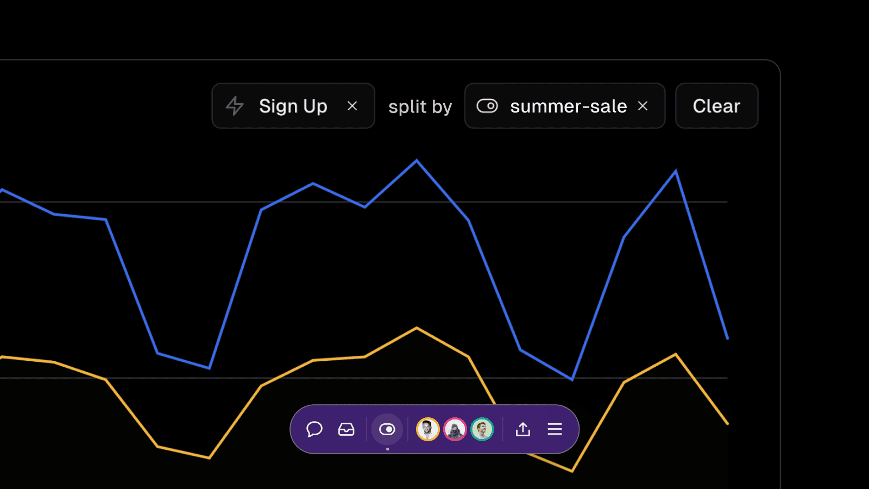The height and width of the screenshot is (489, 869).
Task: Click the share upload icon
Action: pos(523,429)
